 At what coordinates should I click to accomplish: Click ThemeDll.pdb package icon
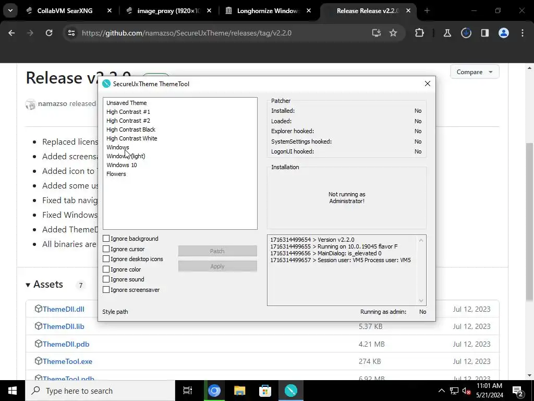coord(38,344)
